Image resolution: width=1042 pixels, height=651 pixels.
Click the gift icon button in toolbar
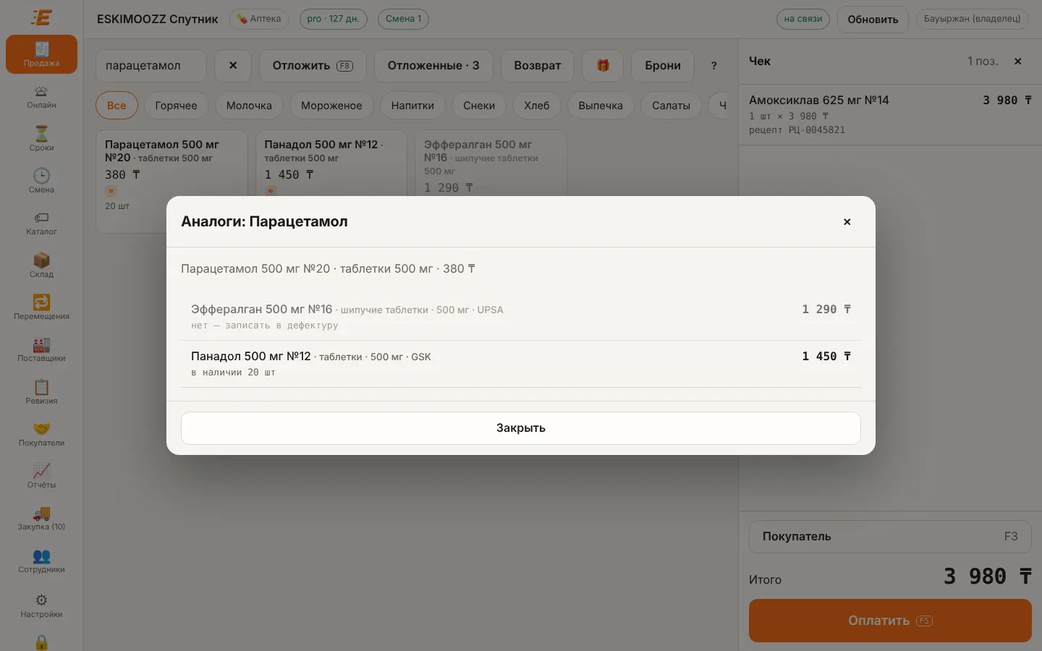point(603,65)
